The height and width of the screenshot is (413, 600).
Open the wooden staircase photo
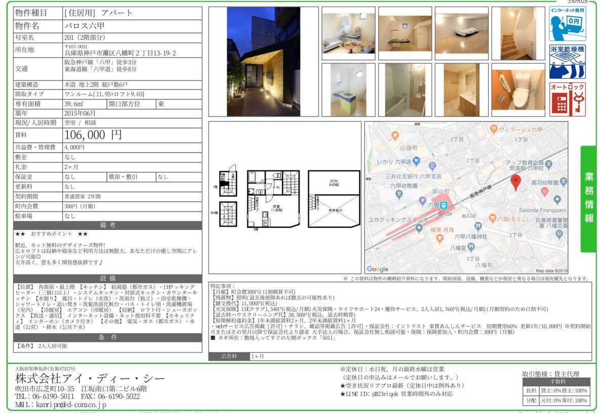tap(518, 33)
